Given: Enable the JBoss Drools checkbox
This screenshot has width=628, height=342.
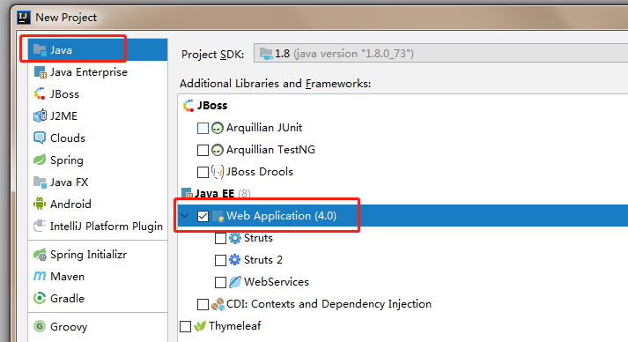Looking at the screenshot, I should 203,172.
